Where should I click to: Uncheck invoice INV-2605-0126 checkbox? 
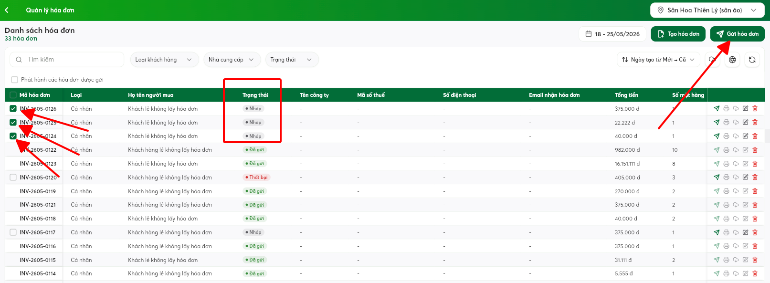(x=13, y=109)
